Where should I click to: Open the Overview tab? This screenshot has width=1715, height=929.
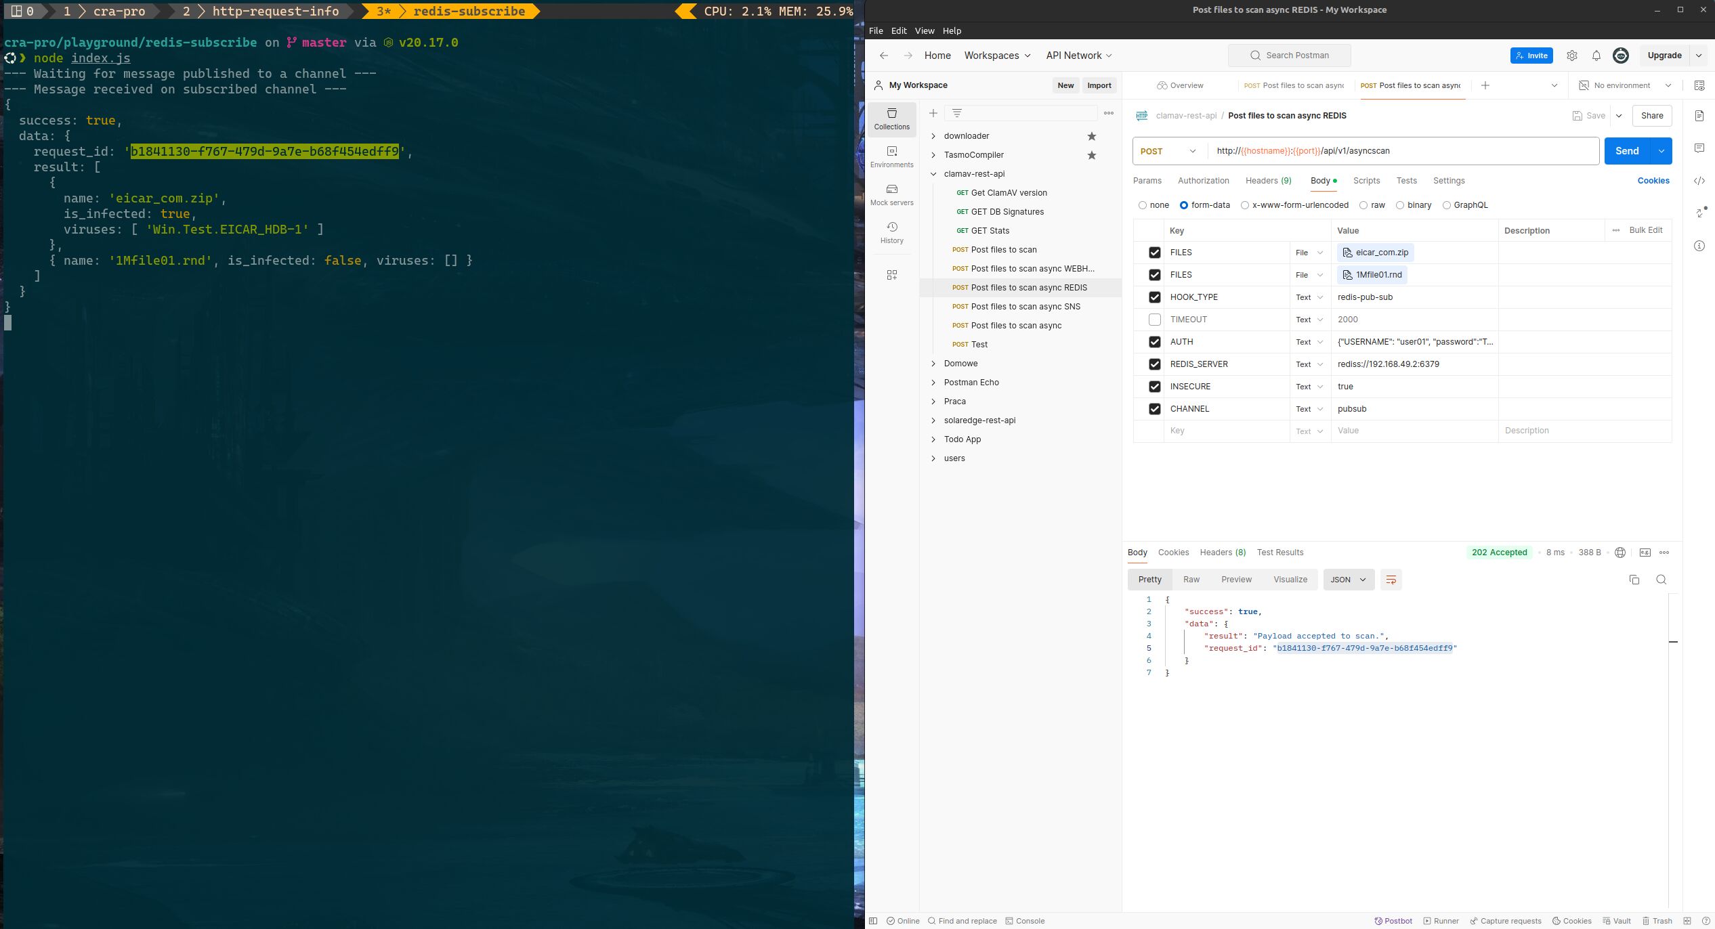click(1180, 85)
